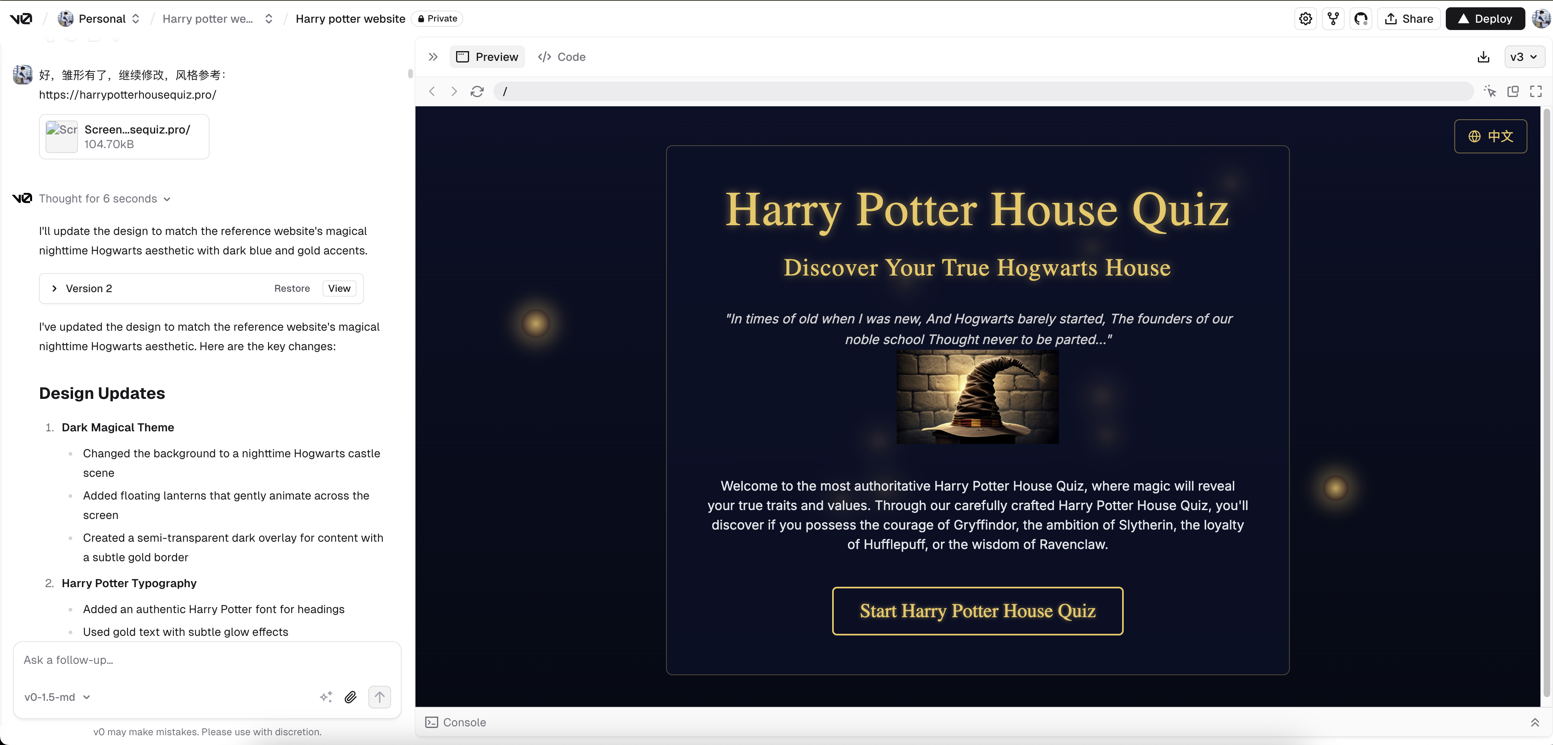Click the harrypotterhousequiz.pro link
1553x745 pixels.
pyautogui.click(x=127, y=95)
